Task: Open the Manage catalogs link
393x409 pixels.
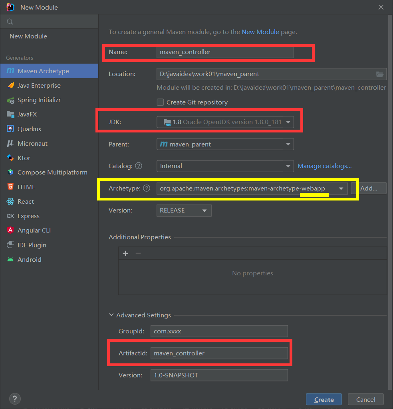Action: [x=325, y=166]
